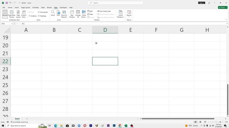Image resolution: width=229 pixels, height=128 pixels.
Task: Open File Explorer from taskbar
Action: tap(62, 126)
